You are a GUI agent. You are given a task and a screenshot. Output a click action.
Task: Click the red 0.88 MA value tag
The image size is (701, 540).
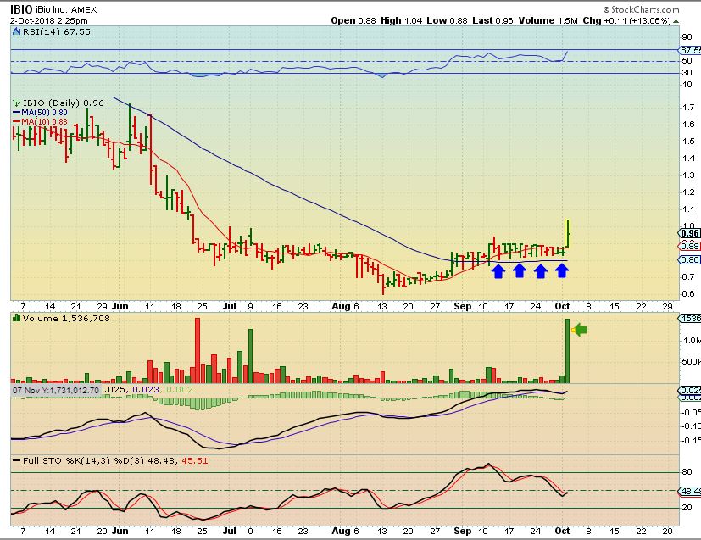click(x=689, y=246)
